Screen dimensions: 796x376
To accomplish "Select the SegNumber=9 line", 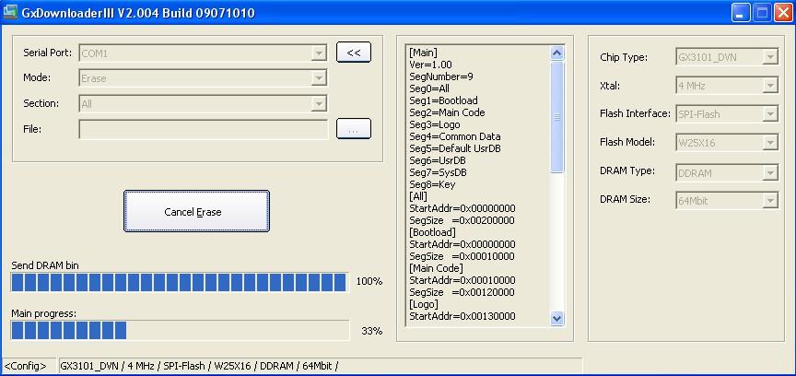I will 441,76.
